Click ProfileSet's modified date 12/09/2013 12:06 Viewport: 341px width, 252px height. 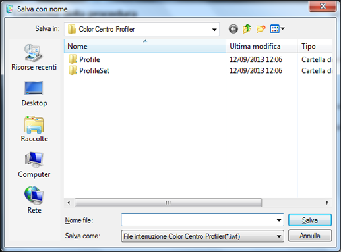256,70
